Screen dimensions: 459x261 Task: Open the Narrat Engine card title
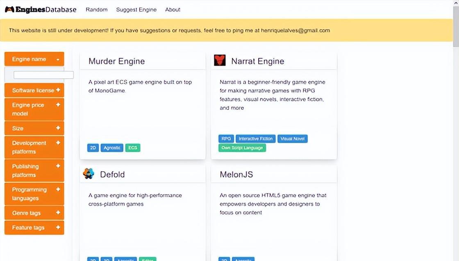pyautogui.click(x=258, y=61)
